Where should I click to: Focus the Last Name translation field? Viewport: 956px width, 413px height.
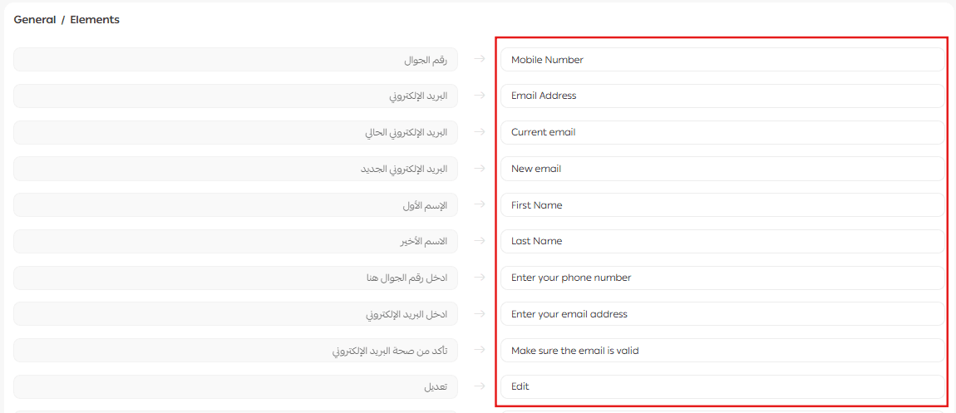pyautogui.click(x=722, y=241)
